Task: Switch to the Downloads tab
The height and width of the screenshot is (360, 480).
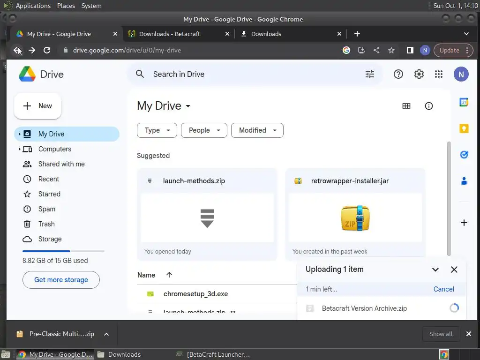Action: tap(291, 34)
